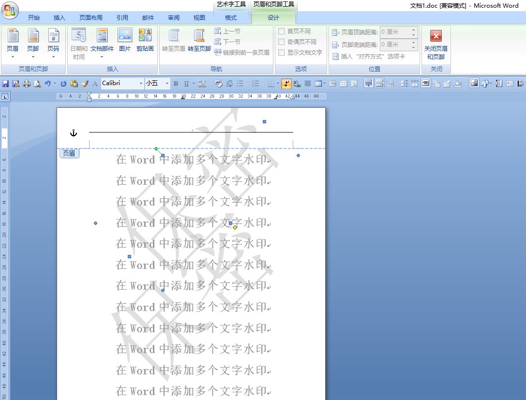Open the 格式 tab under 艺术字工具
The image size is (526, 400).
click(231, 18)
